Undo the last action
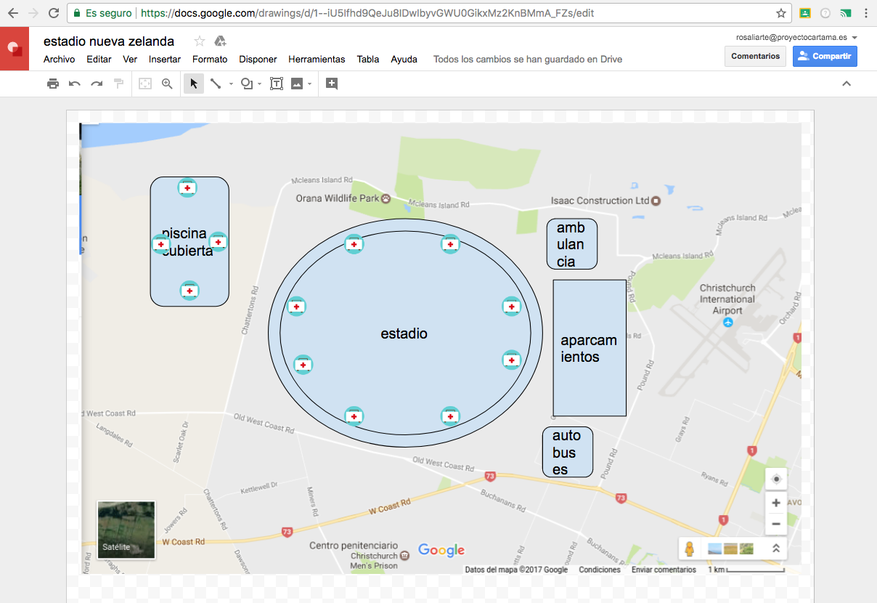Image resolution: width=877 pixels, height=603 pixels. (x=75, y=84)
